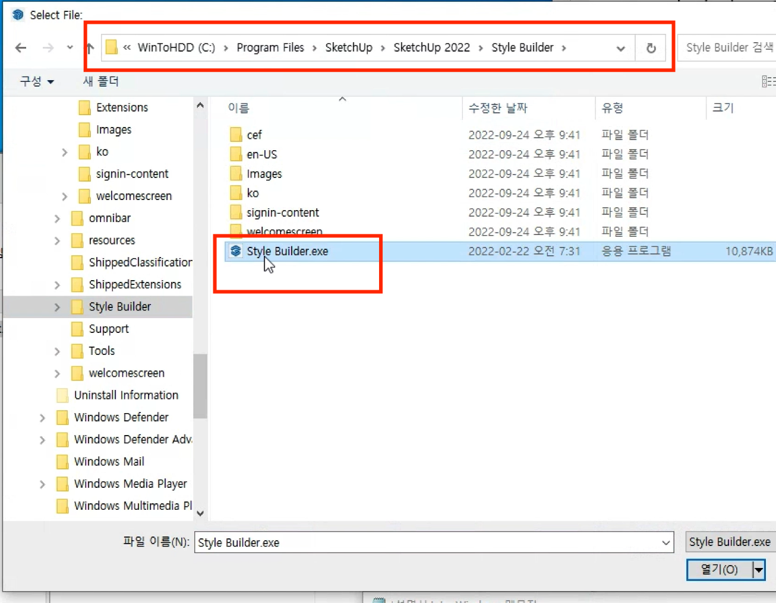
Task: Open the address bar history dropdown
Action: (621, 48)
